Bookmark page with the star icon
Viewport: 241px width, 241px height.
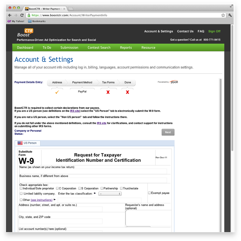point(223,15)
